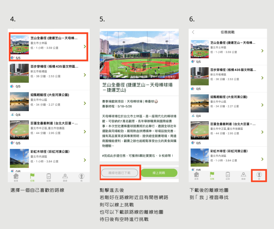
Task: Tap the 路線 route icon in step 6 screen
Action: click(243, 175)
